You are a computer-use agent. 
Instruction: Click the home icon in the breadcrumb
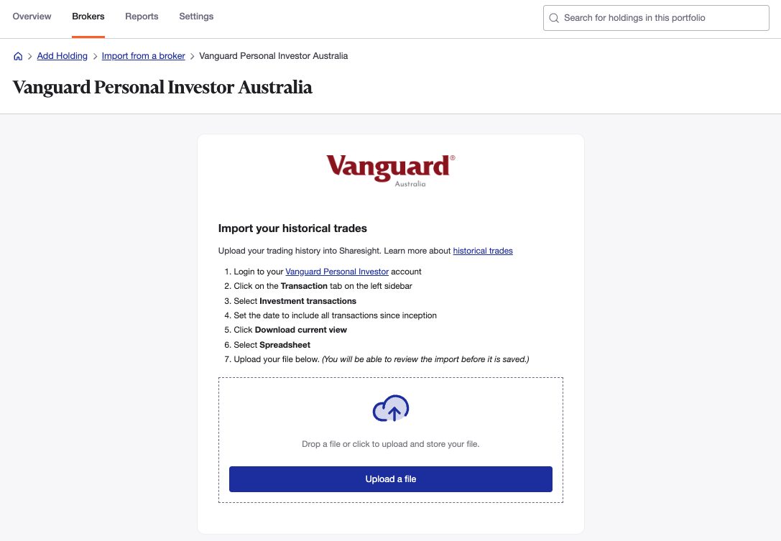pyautogui.click(x=18, y=55)
